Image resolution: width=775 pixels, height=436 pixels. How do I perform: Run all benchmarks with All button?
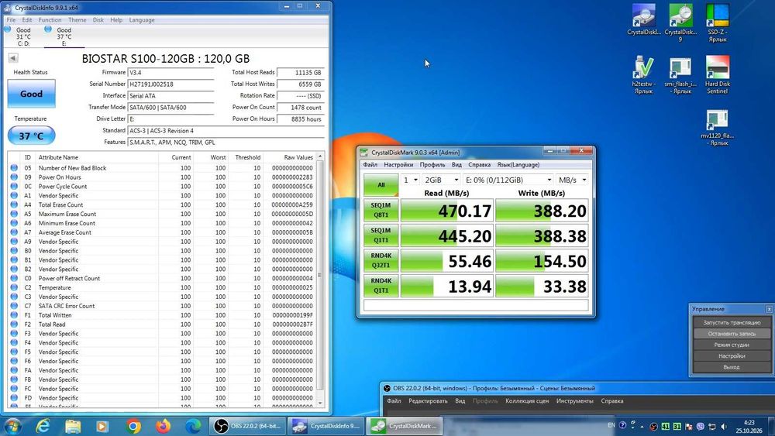click(381, 185)
